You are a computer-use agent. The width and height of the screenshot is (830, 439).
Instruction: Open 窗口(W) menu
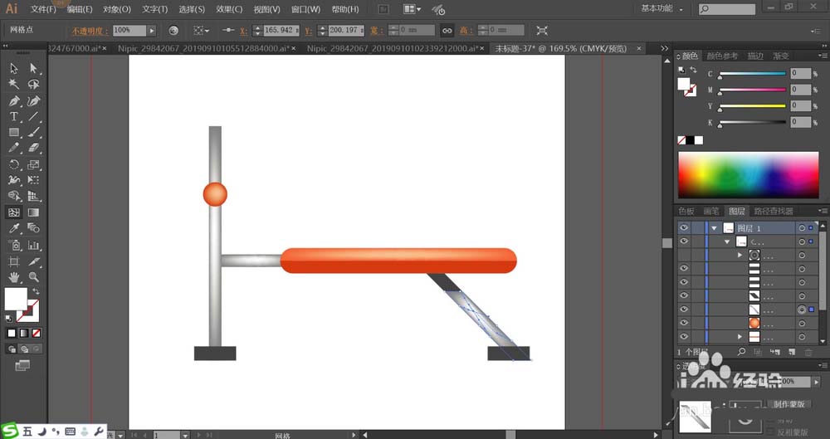(306, 9)
